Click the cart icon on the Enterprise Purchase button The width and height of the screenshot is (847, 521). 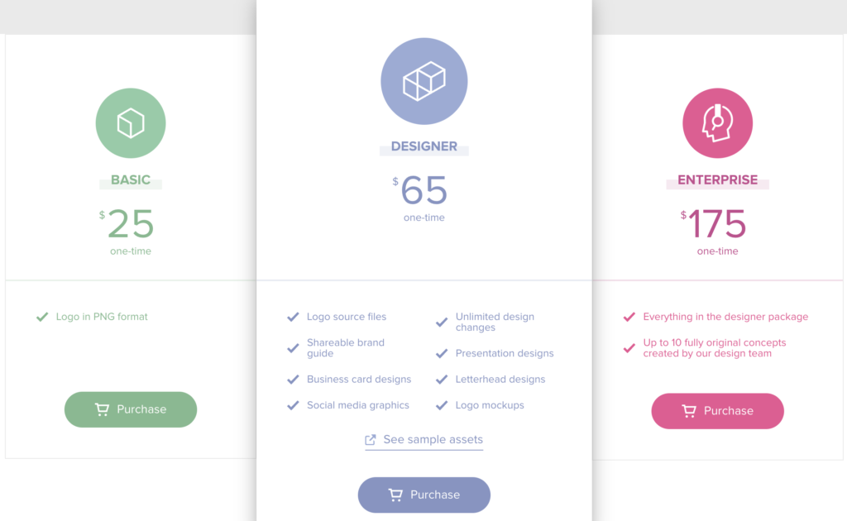point(689,411)
